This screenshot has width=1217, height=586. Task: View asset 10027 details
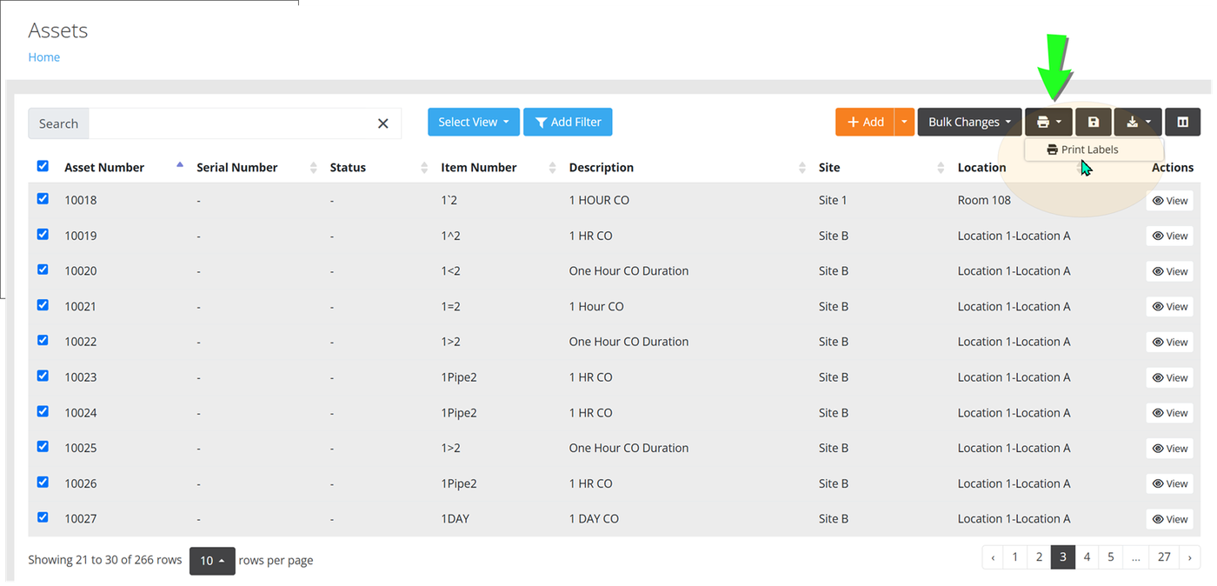point(1169,520)
